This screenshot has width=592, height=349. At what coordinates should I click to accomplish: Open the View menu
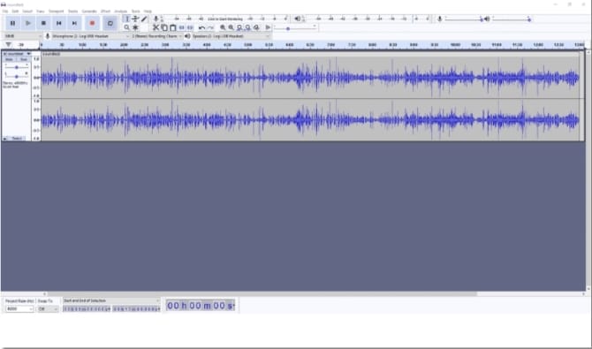(x=40, y=11)
